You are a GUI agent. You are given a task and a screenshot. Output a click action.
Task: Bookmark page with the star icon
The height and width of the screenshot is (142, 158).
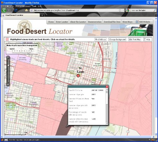pos(120,10)
